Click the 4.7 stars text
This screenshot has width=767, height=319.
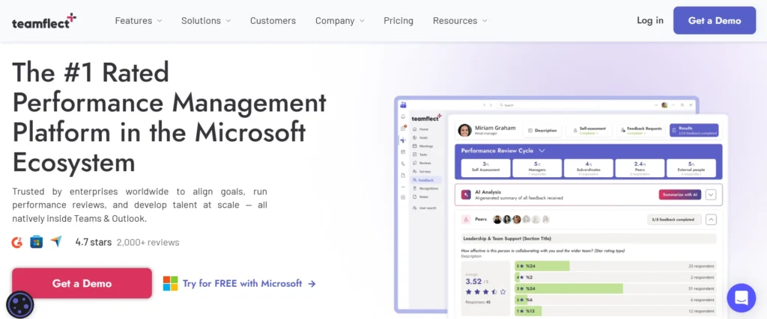tap(94, 242)
